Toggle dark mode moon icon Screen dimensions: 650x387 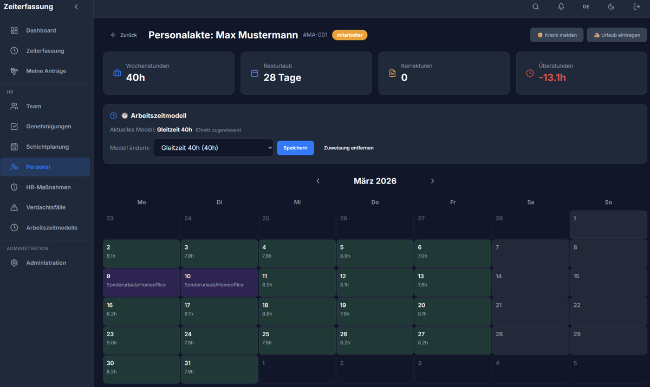coord(611,6)
